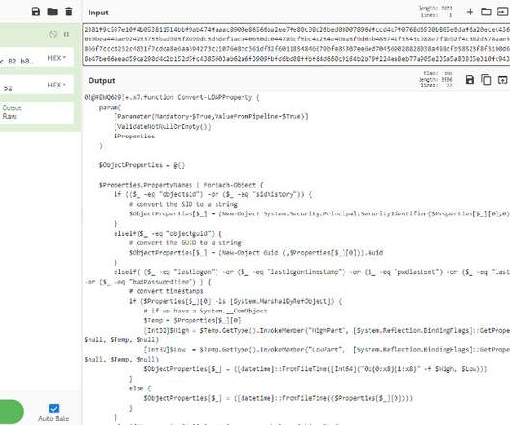This screenshot has height=425, width=510.
Task: Click the '$ObjectProperties = @{}' line
Action: coord(141,165)
